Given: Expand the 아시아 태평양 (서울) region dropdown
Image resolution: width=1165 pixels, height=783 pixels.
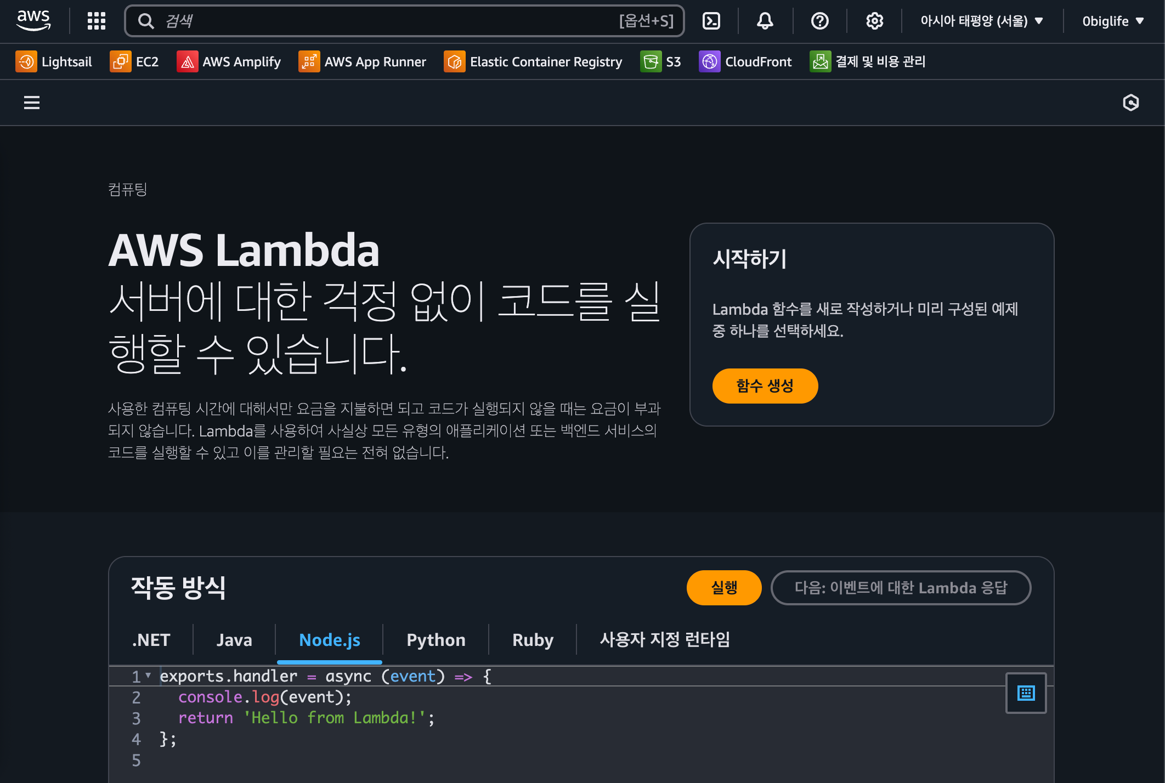Looking at the screenshot, I should [x=981, y=21].
